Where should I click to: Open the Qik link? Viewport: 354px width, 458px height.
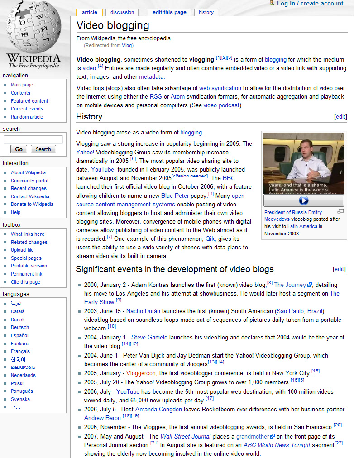210,239
